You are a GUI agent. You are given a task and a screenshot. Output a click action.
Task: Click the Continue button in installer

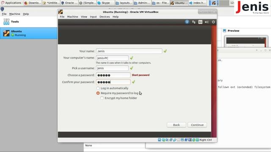(x=197, y=125)
